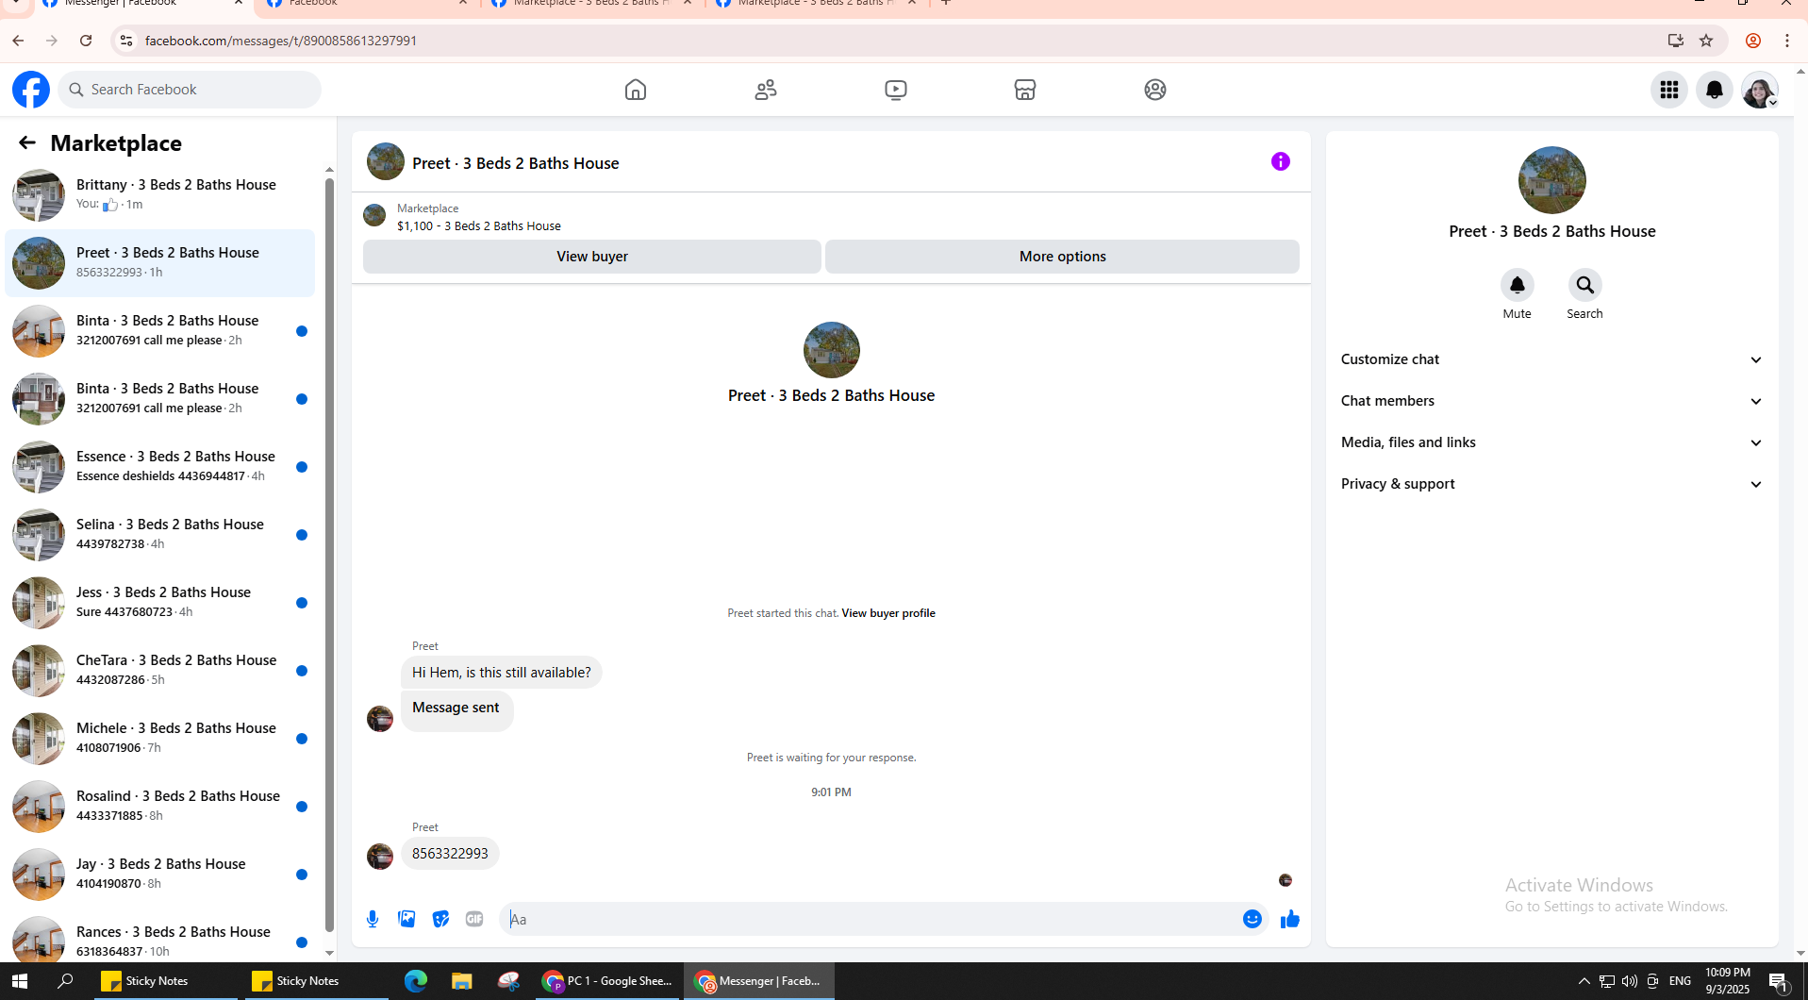Open PC 1 - Google Sheets taskbar item

point(607,981)
